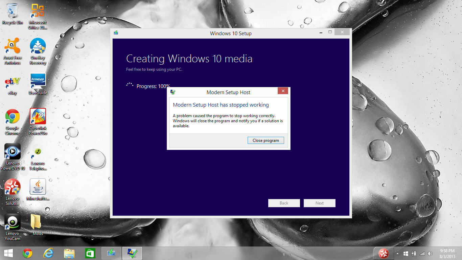
Task: Minimize the Windows 10 Setup window
Action: coord(320,32)
